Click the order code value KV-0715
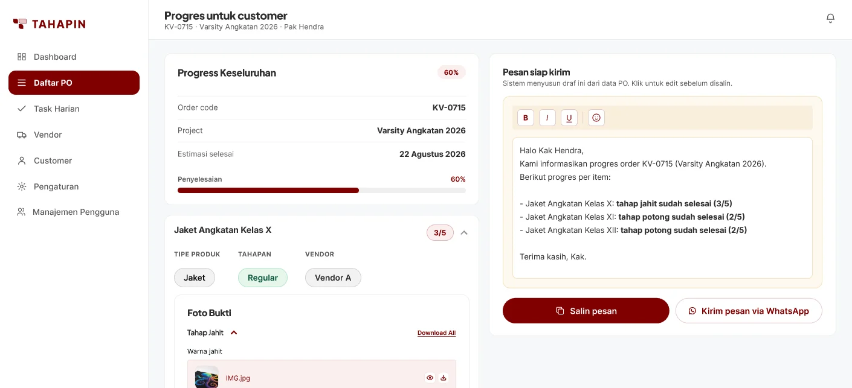852x388 pixels. (x=449, y=107)
